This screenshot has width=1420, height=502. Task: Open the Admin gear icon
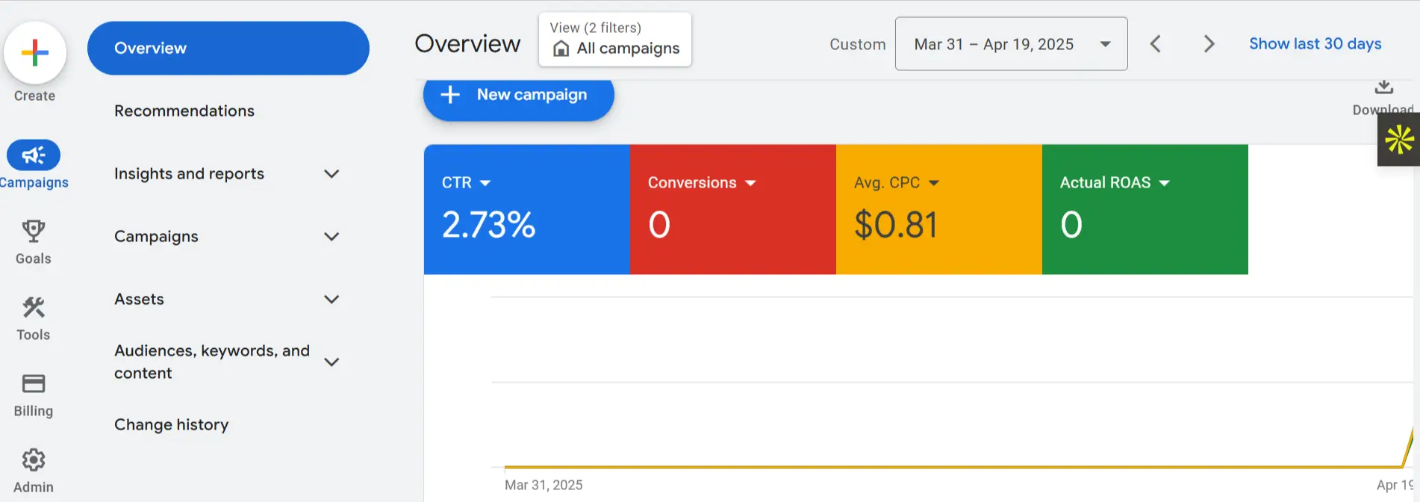(x=34, y=460)
